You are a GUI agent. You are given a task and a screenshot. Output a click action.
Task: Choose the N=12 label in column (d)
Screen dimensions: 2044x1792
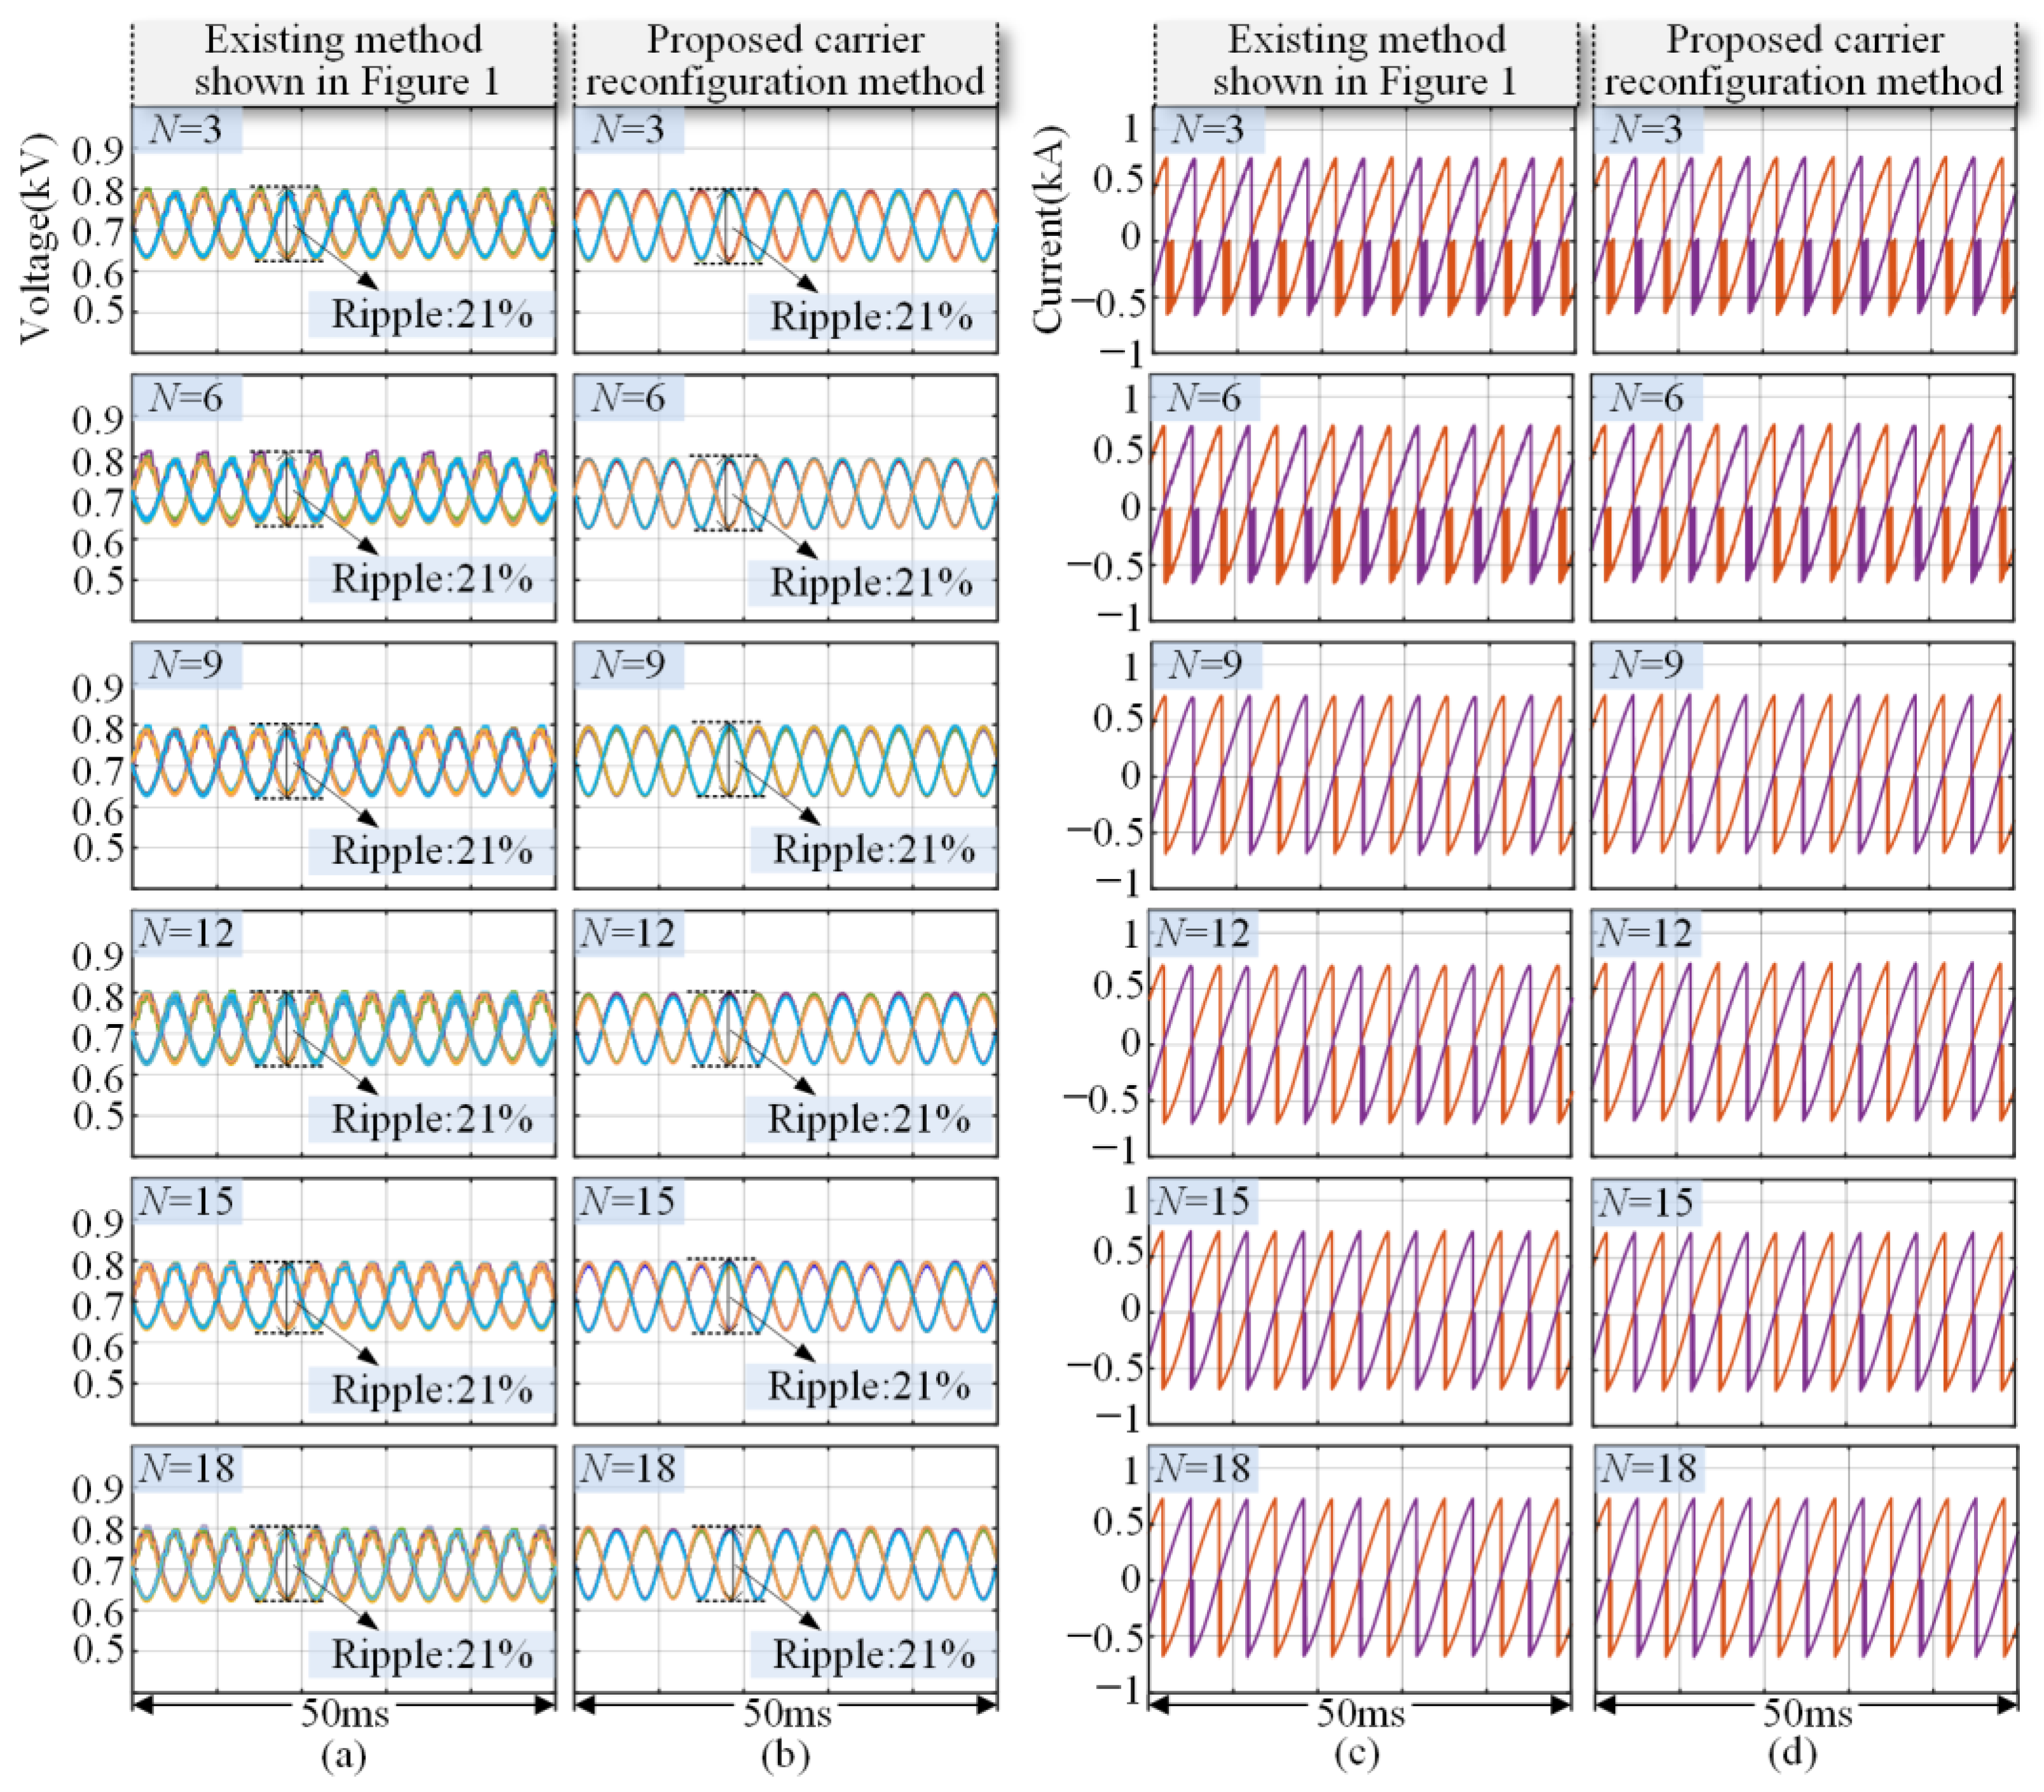pos(1646,933)
